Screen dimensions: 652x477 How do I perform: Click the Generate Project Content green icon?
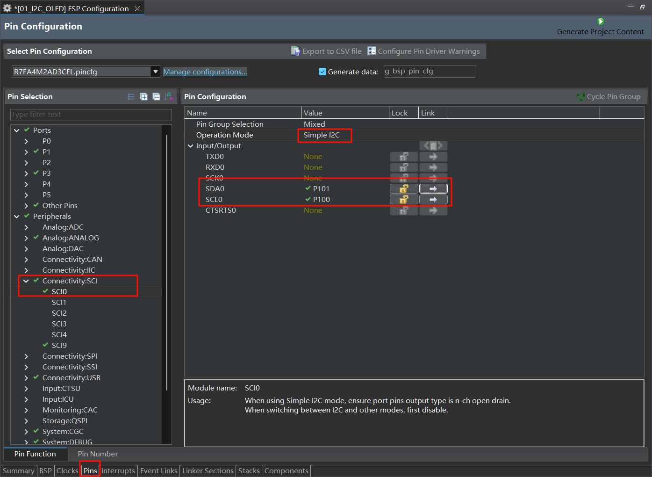(601, 22)
